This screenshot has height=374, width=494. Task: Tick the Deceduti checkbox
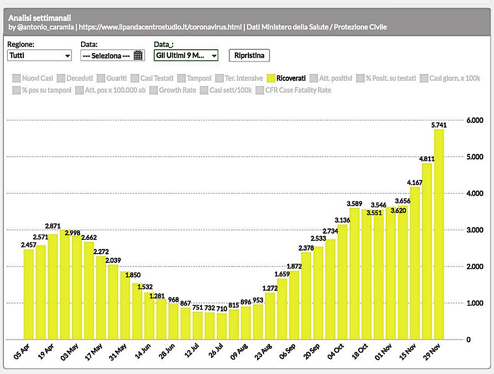(61, 78)
